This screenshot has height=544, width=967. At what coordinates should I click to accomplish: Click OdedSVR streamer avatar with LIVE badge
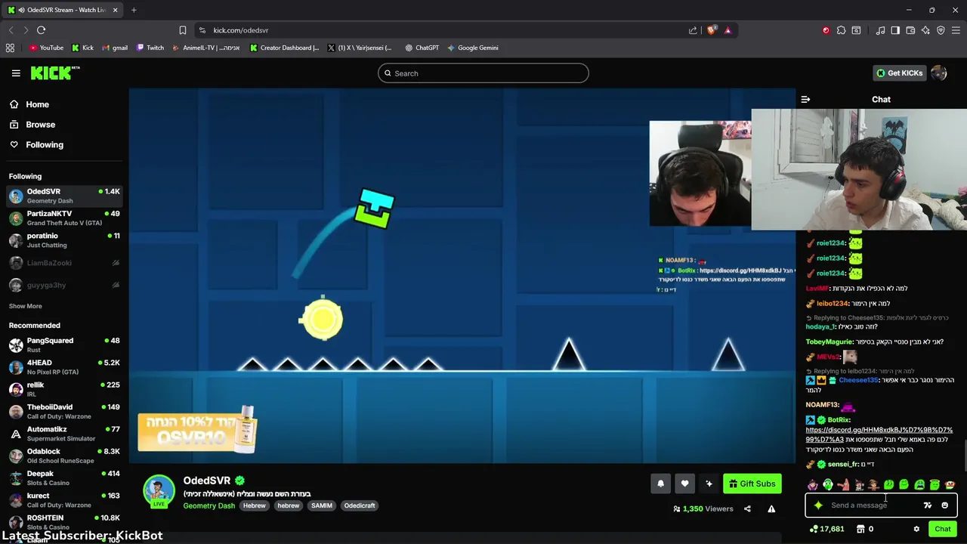point(159,491)
